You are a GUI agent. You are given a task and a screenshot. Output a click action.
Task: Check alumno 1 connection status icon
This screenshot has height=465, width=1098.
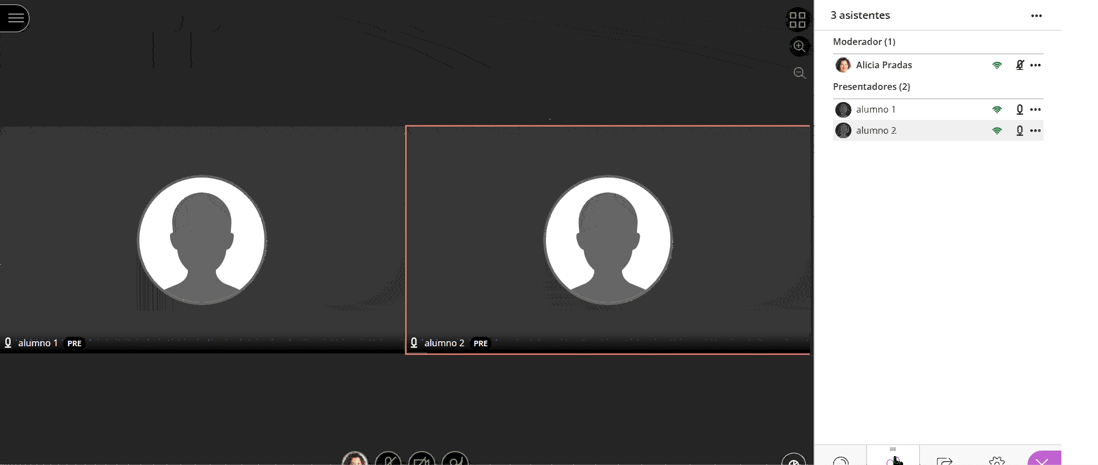(997, 109)
